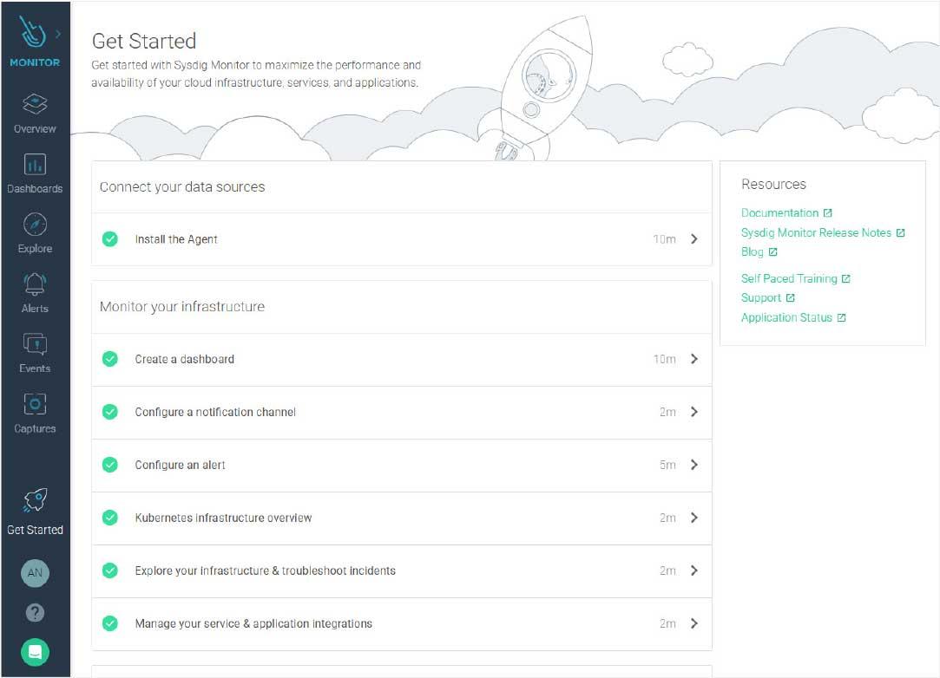The width and height of the screenshot is (940, 678).
Task: Click the AN user avatar
Action: click(35, 572)
